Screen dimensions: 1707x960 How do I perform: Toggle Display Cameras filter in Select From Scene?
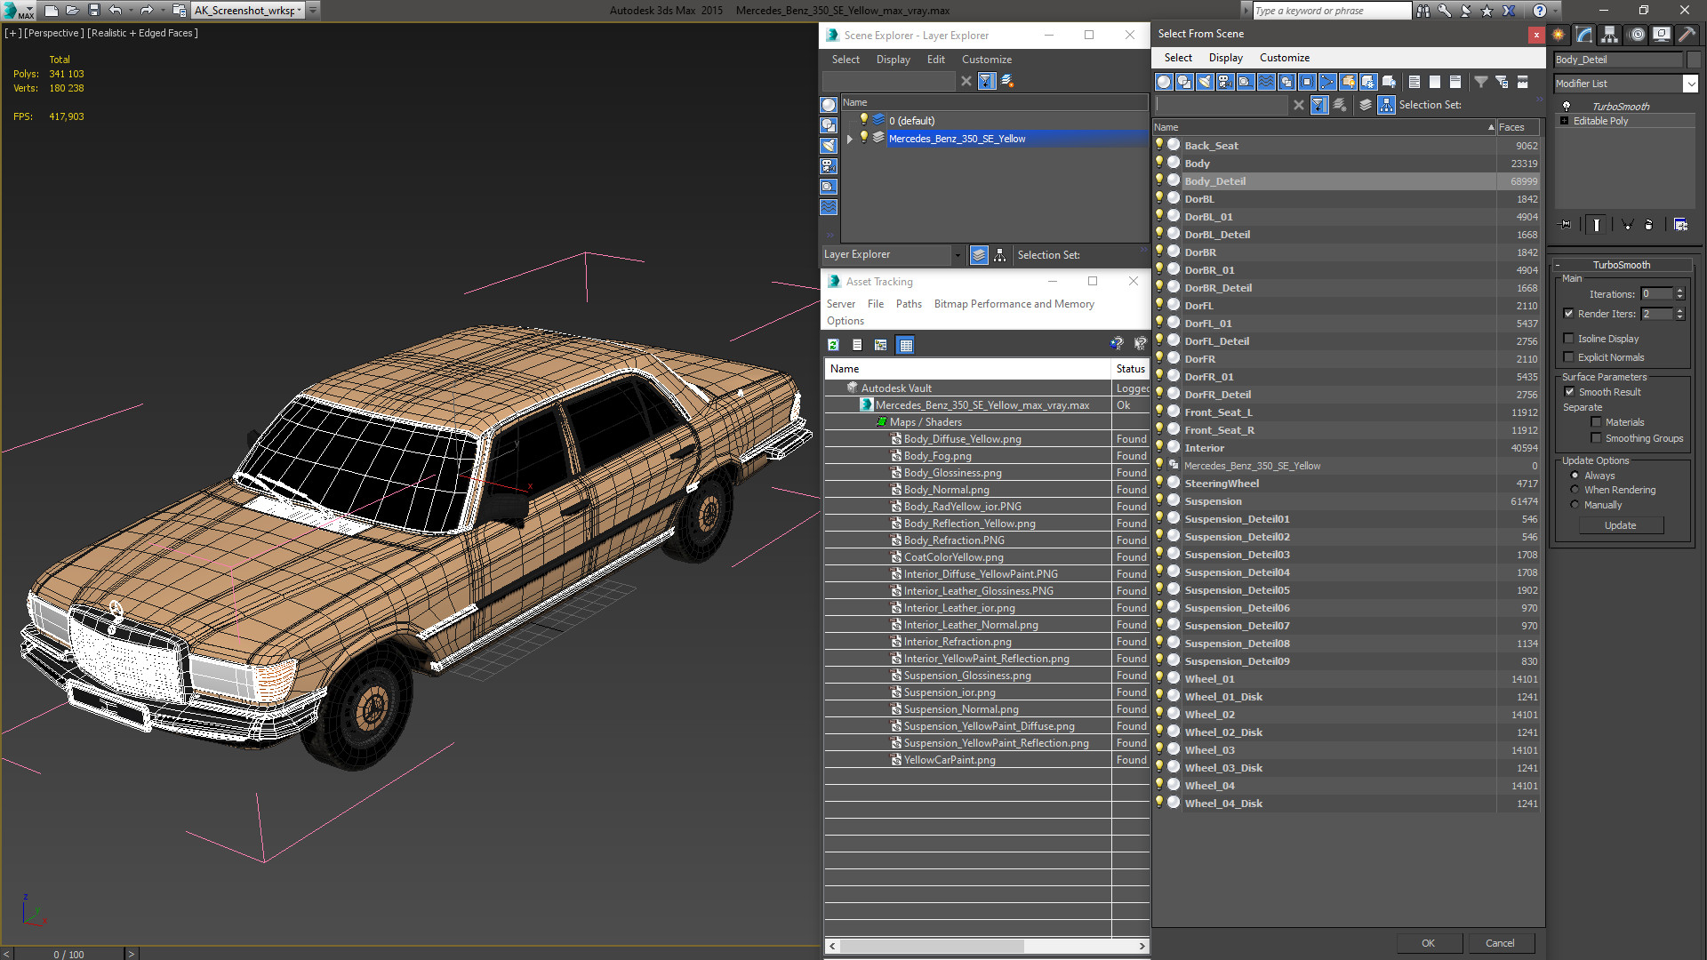click(x=1225, y=82)
